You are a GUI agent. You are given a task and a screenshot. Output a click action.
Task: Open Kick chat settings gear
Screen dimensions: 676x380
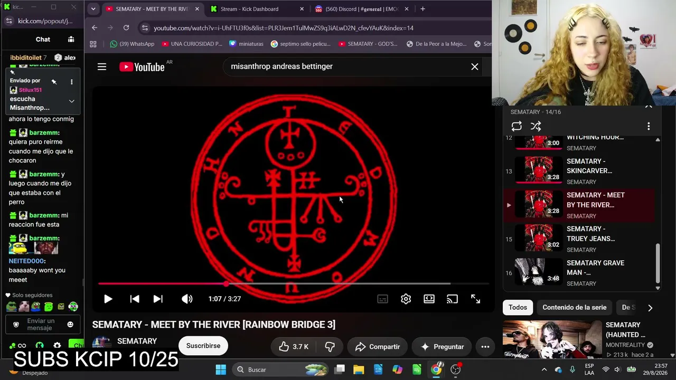pyautogui.click(x=57, y=346)
